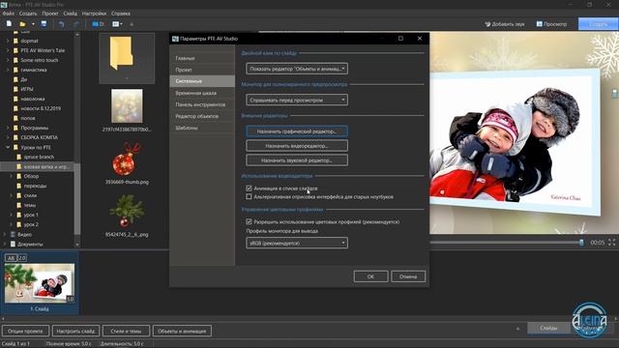Screen dimensions: 619x348
Task: Select the Видео library item
Action: click(24, 234)
